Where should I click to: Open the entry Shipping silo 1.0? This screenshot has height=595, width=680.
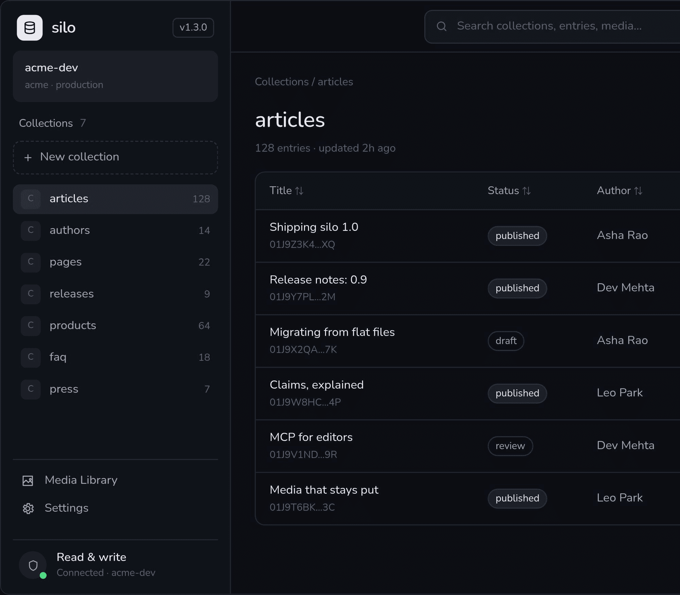(314, 227)
